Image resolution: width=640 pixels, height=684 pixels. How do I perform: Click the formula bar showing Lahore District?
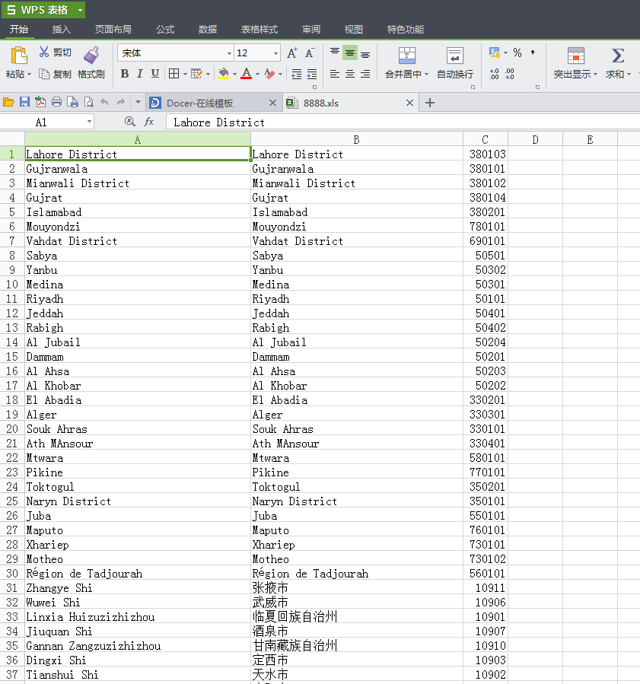403,122
